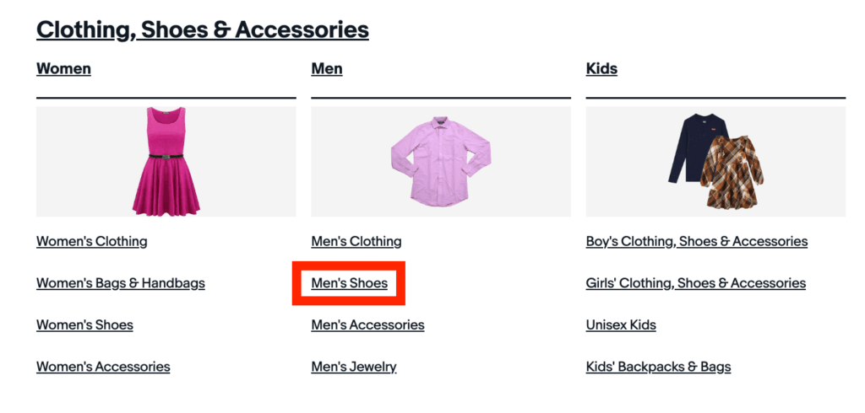
Task: Click the Kids category heading
Action: pyautogui.click(x=601, y=68)
